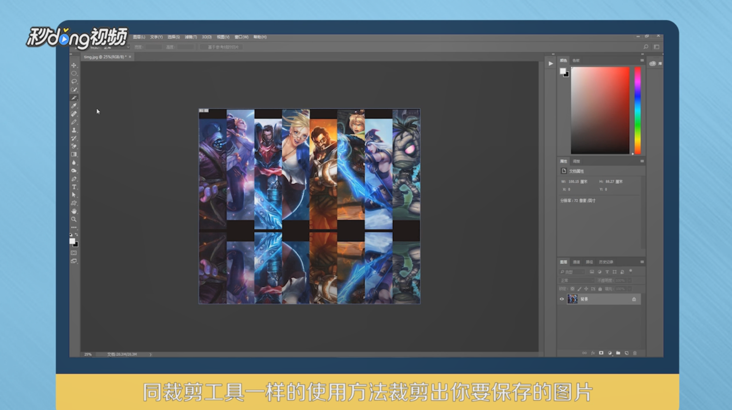
Task: Add a layer mask
Action: [601, 353]
